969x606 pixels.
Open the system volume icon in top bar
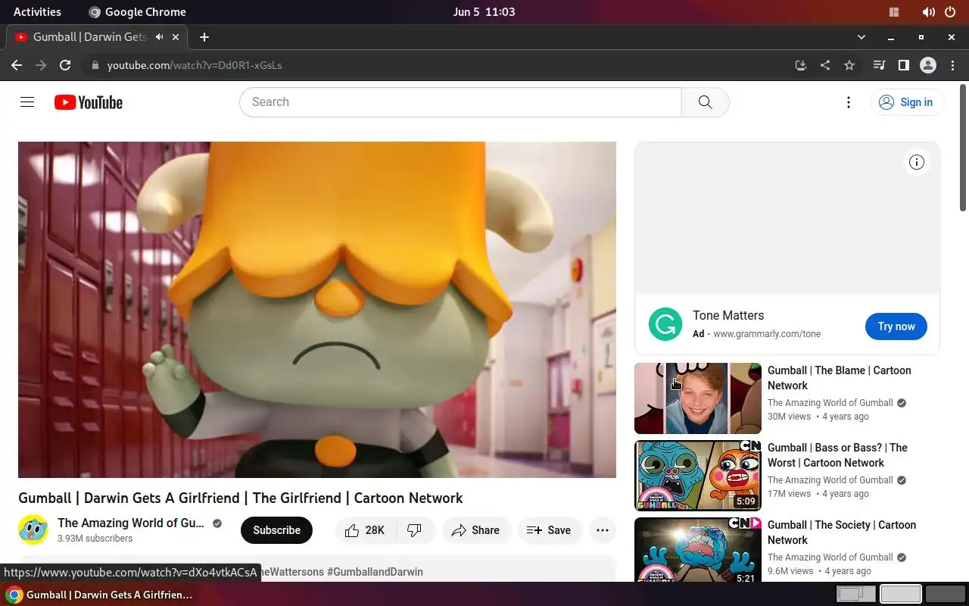(929, 12)
